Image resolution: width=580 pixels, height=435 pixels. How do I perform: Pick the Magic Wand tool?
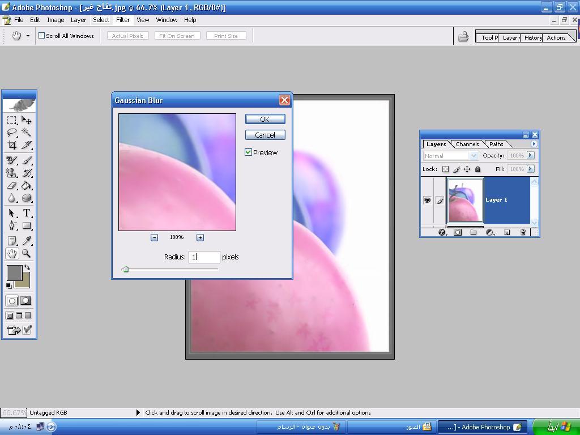click(x=26, y=133)
